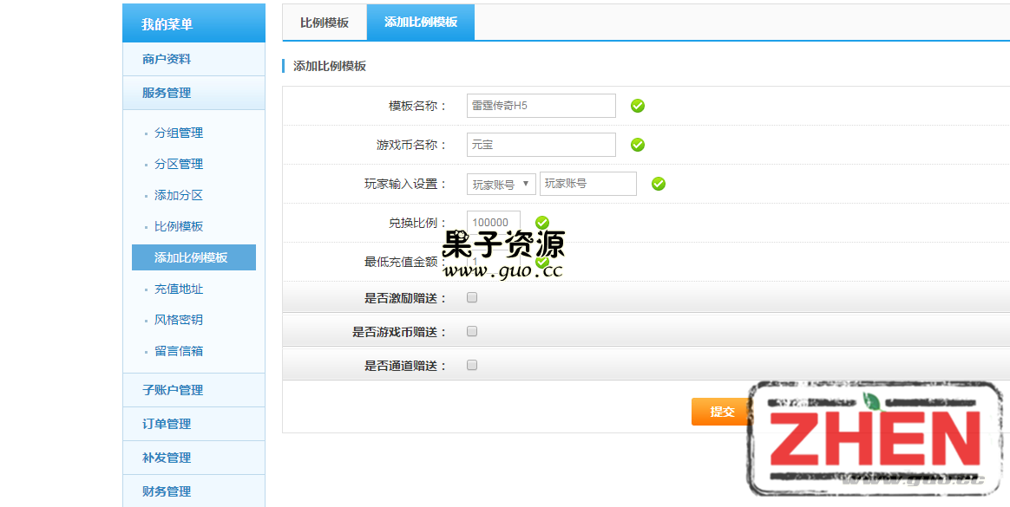Enable the 是否激励赠送 checkbox
Viewport: 1010px width, 507px height.
pyautogui.click(x=471, y=297)
